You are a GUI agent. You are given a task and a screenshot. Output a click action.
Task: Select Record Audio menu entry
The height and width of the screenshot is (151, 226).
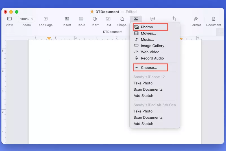[155, 58]
